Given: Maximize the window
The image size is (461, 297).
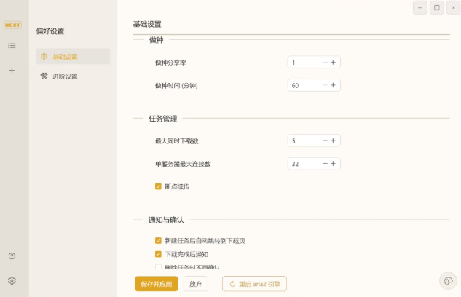Looking at the screenshot, I should coord(437,8).
